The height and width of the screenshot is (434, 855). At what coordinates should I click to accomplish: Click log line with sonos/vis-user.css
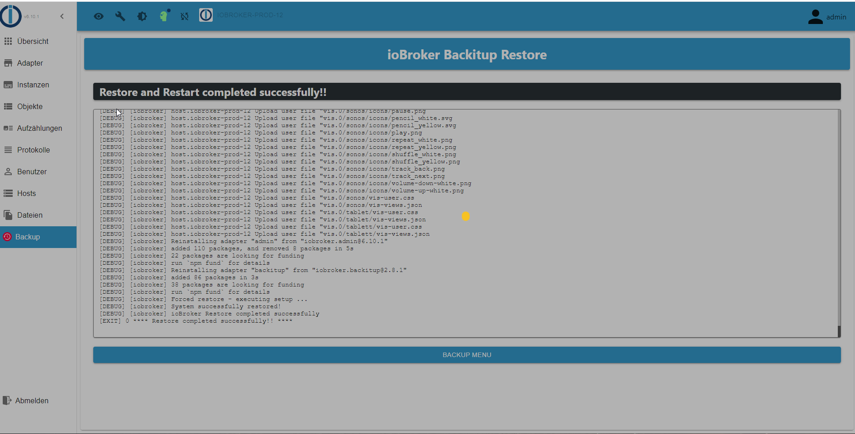257,198
